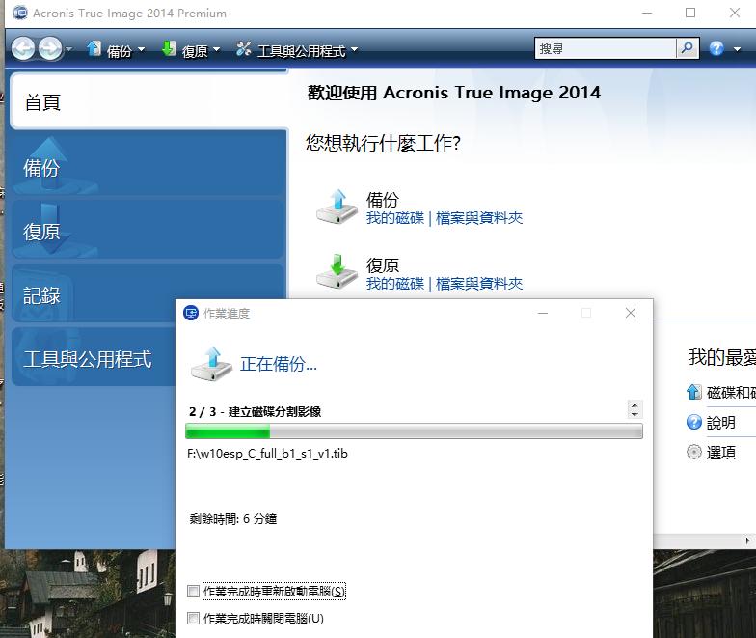Click the horizontal scrollbar right arrow
Screen dimensions: 756x638
[748, 541]
